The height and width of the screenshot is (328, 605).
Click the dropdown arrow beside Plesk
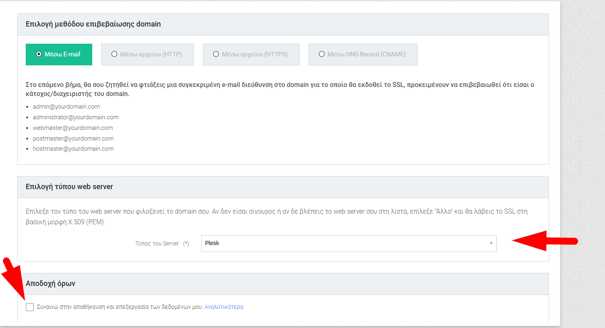tap(491, 243)
